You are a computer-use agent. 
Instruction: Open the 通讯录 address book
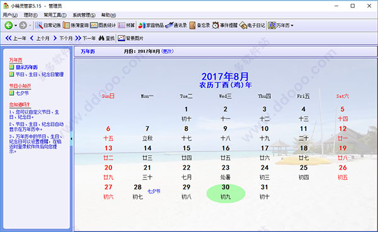pyautogui.click(x=176, y=25)
